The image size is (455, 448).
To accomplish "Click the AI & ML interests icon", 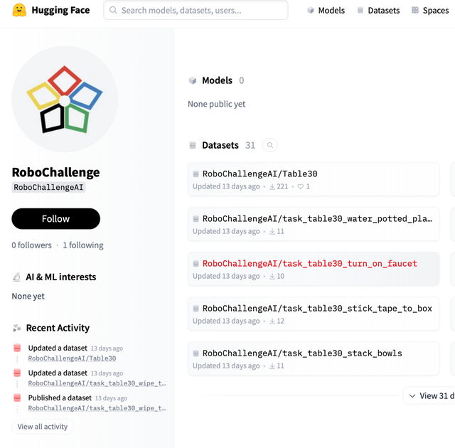I will tap(17, 277).
